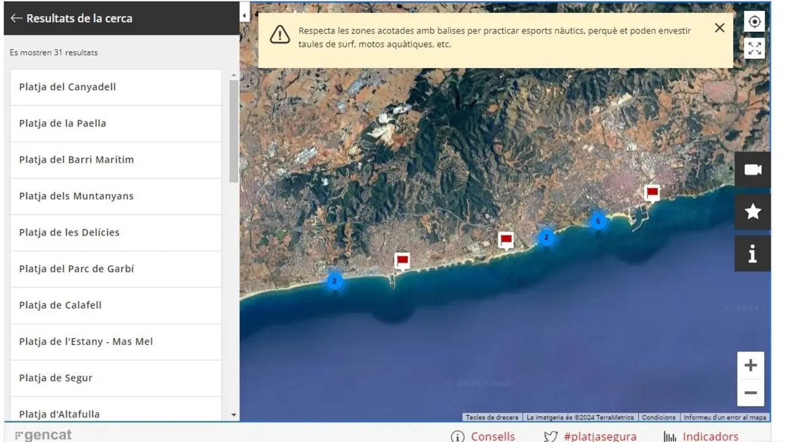
Task: Dismiss the yellow warning banner
Action: tap(720, 28)
